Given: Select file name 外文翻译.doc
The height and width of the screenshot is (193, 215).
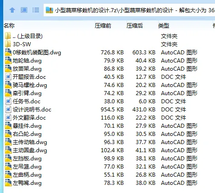Looking at the screenshot, I should [x=29, y=118].
